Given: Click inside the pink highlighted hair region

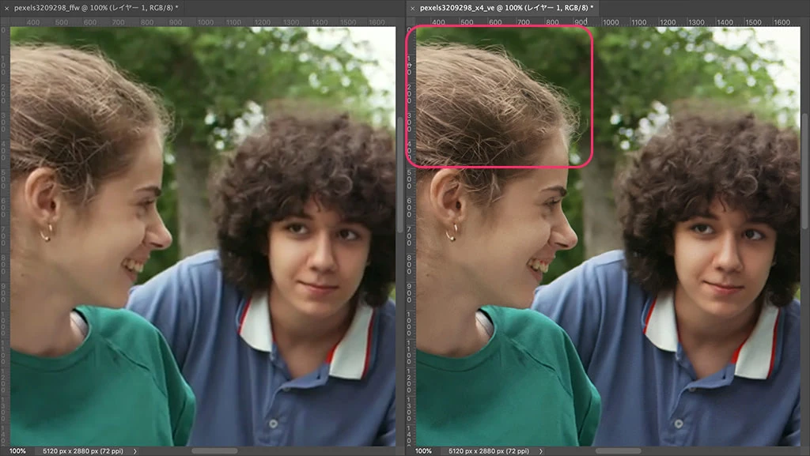Looking at the screenshot, I should (x=498, y=96).
